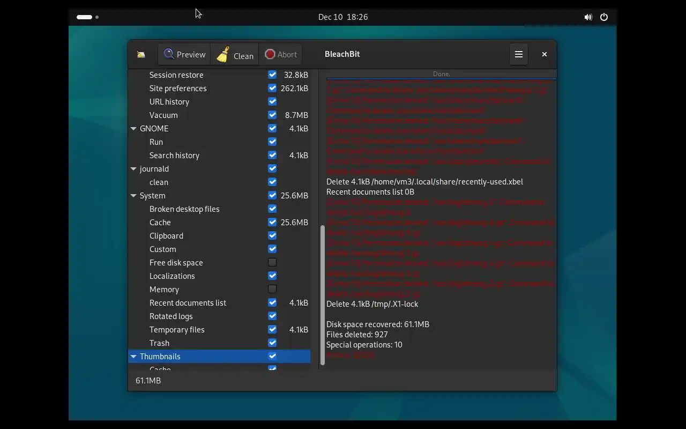Click the 61.1MB status bar total
Screen dimensions: 686x429
(148, 381)
